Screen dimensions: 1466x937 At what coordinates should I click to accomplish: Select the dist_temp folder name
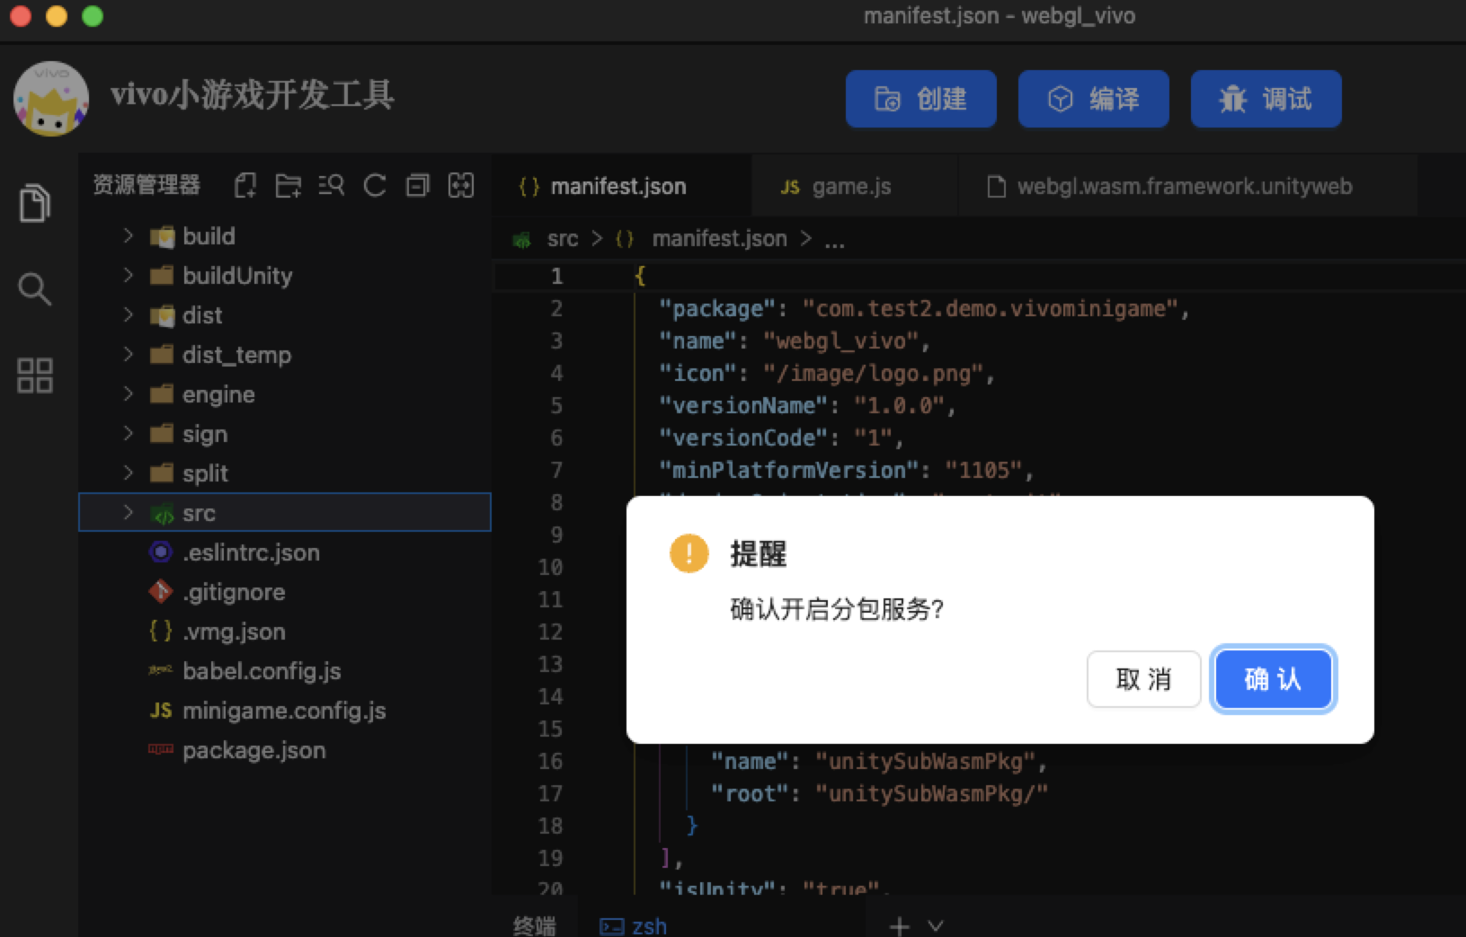pos(236,355)
